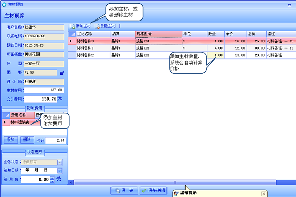Click the 签单价 input field

(x=35, y=179)
